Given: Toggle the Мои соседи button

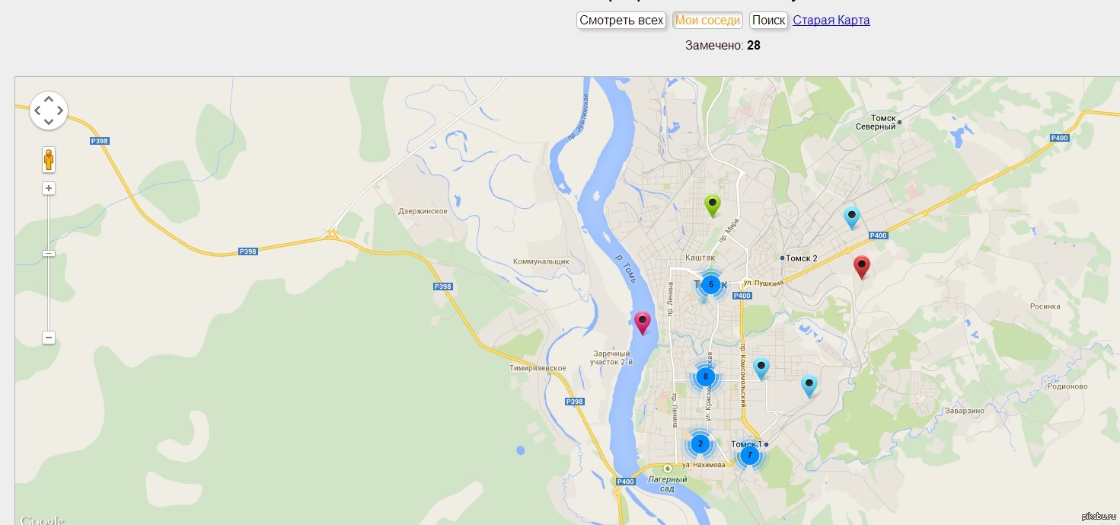Looking at the screenshot, I should [x=707, y=21].
